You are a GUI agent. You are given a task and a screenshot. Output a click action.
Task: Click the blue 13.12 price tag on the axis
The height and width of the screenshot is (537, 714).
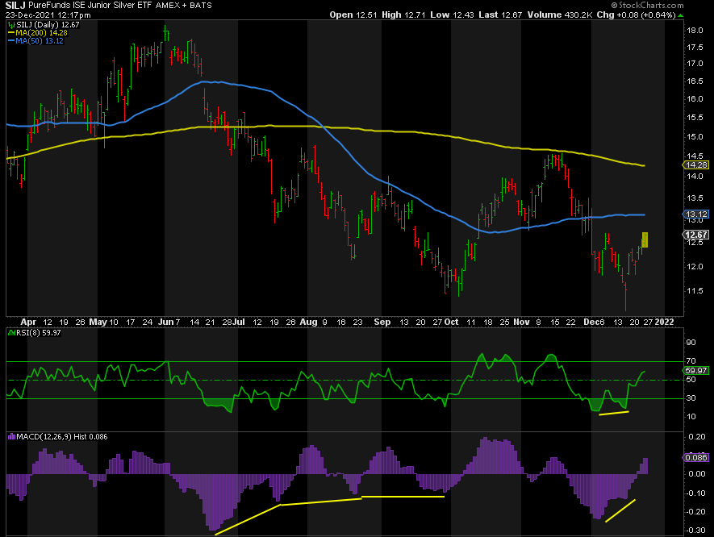(695, 214)
